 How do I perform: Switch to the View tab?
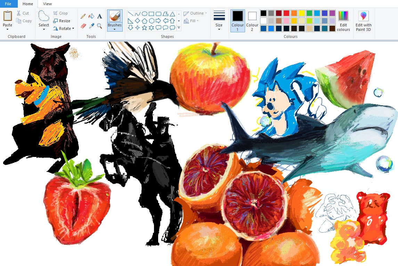click(47, 4)
